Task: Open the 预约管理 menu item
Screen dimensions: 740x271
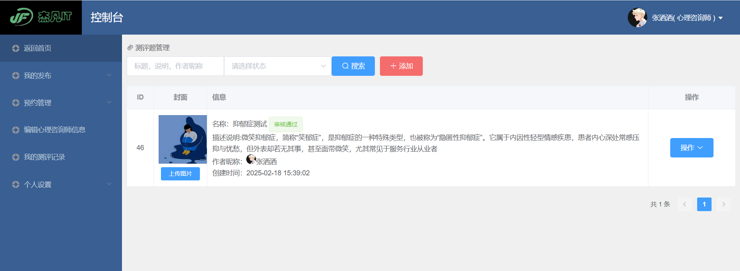Action: point(61,103)
